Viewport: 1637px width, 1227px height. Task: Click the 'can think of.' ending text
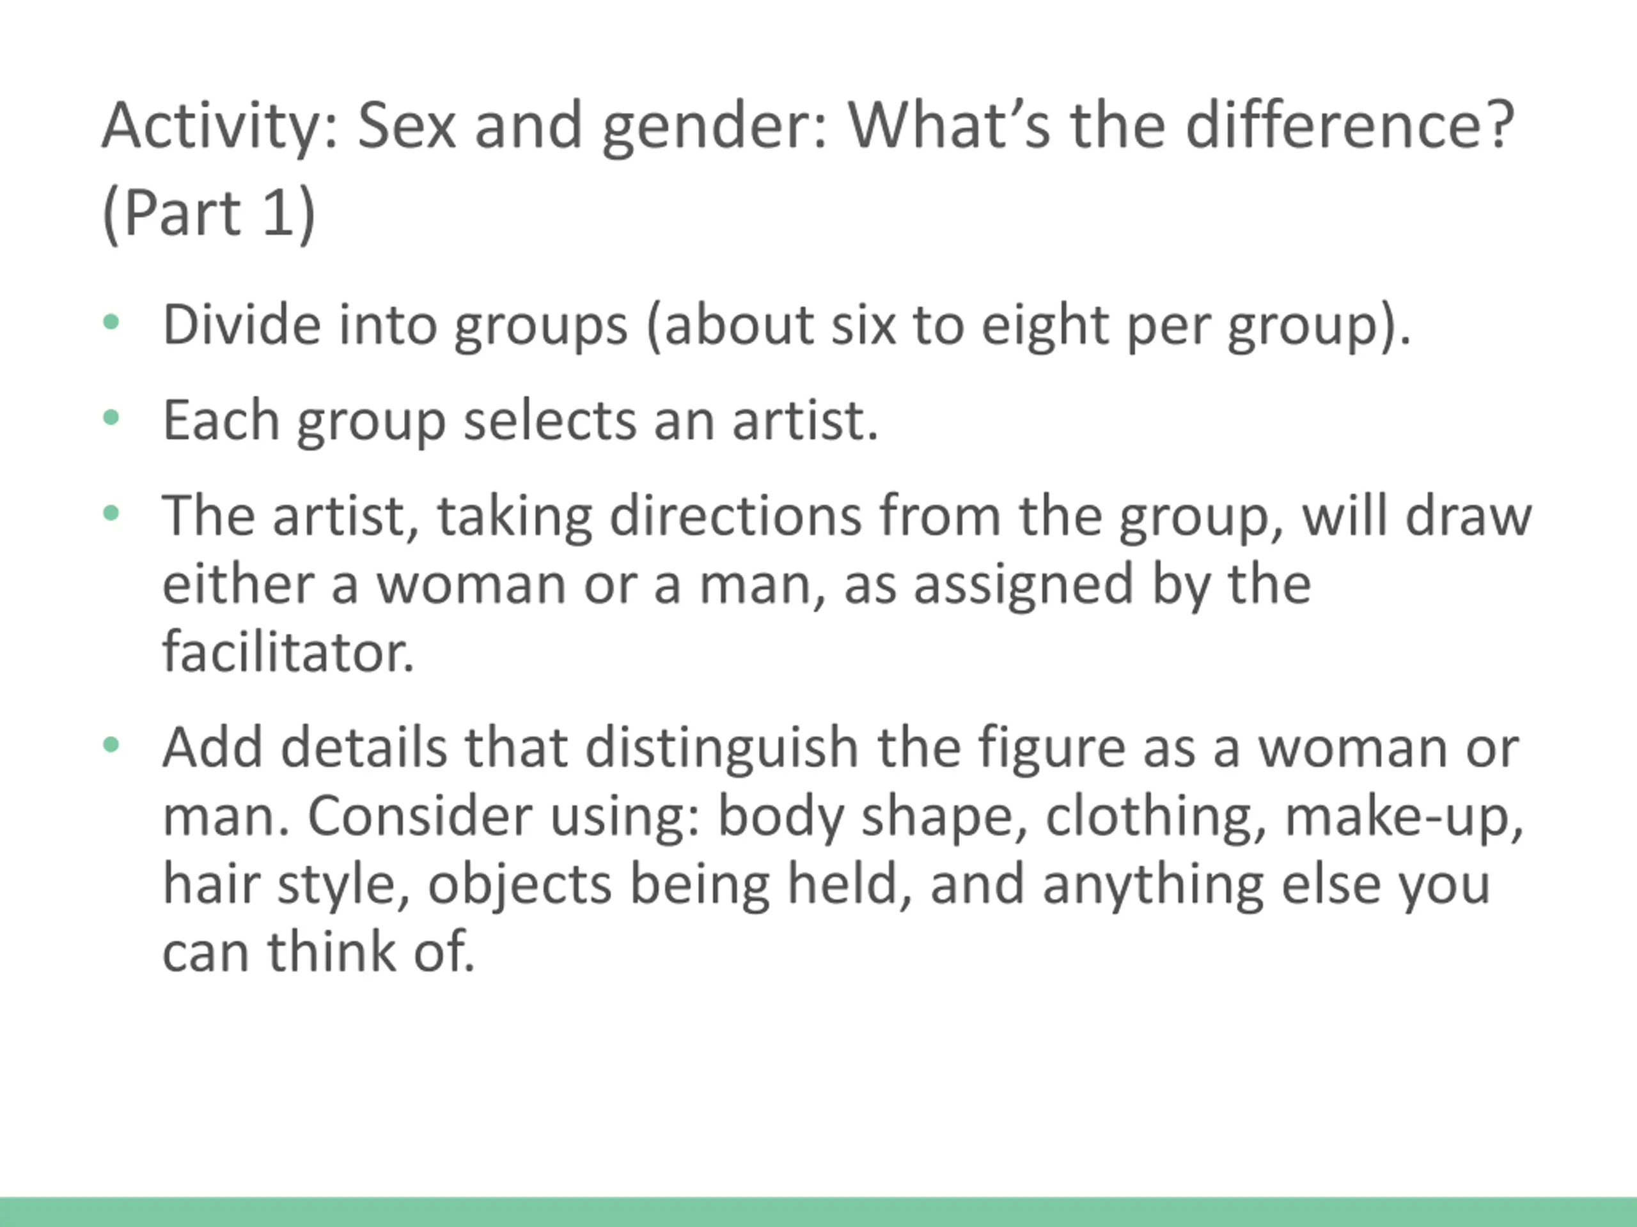318,952
